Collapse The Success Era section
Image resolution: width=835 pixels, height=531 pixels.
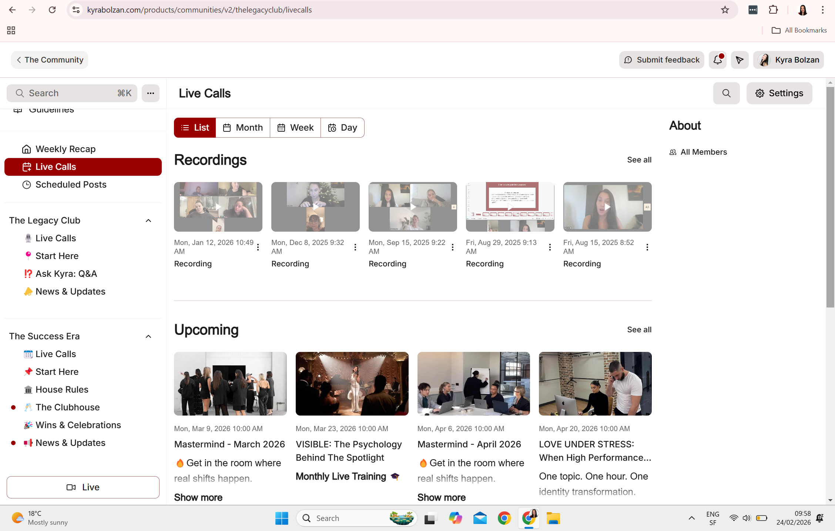[148, 337]
